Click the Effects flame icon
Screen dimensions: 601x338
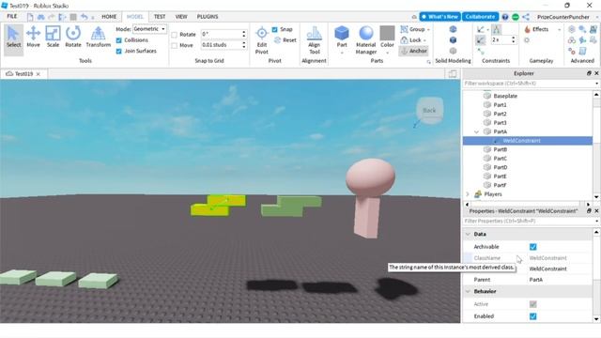(528, 29)
